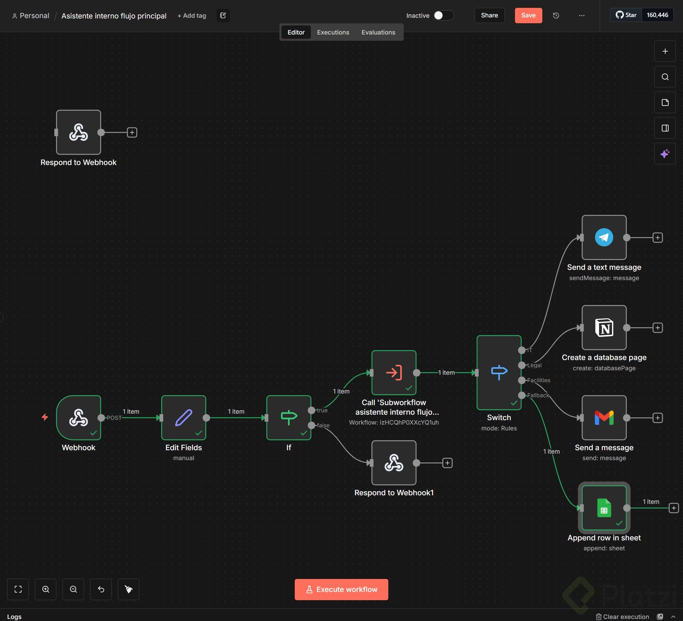Click the Gmail Send a message node

pos(604,418)
